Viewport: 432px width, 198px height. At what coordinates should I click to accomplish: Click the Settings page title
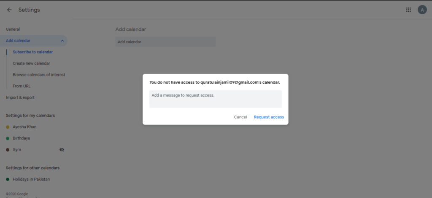pyautogui.click(x=29, y=10)
